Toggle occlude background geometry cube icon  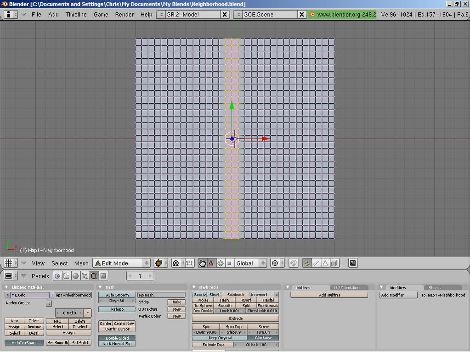334,263
